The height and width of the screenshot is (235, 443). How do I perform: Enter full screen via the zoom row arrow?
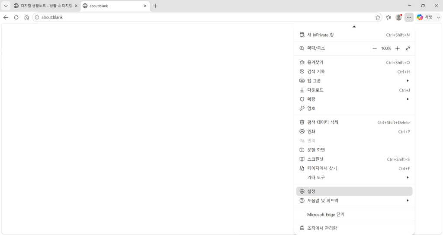tap(408, 48)
